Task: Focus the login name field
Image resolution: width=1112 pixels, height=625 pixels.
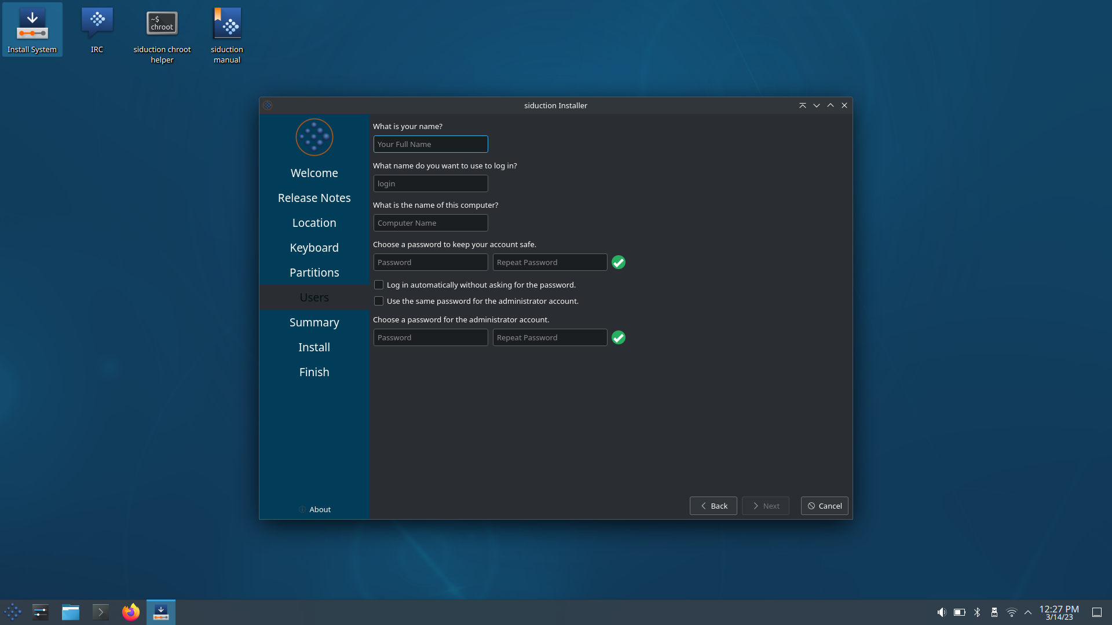Action: pyautogui.click(x=431, y=183)
